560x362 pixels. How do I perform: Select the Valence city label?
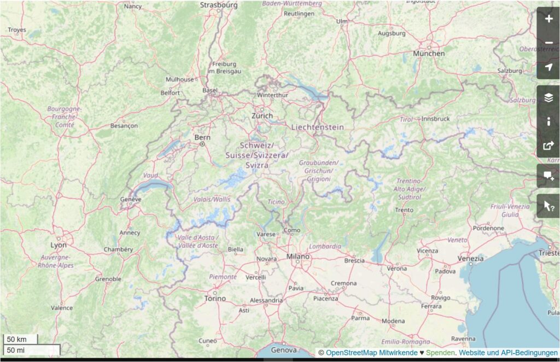coord(61,308)
